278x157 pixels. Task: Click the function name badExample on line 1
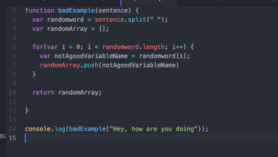pos(76,11)
